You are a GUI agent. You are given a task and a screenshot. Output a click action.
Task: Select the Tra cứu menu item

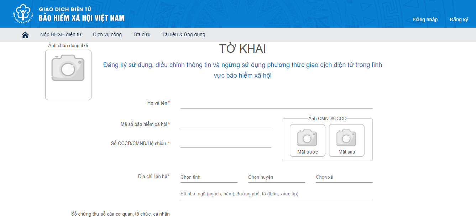pyautogui.click(x=142, y=34)
